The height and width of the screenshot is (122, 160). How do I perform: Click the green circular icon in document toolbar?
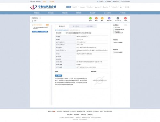90,18
